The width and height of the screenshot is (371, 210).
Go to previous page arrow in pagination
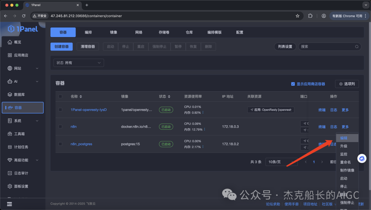pyautogui.click(x=306, y=162)
